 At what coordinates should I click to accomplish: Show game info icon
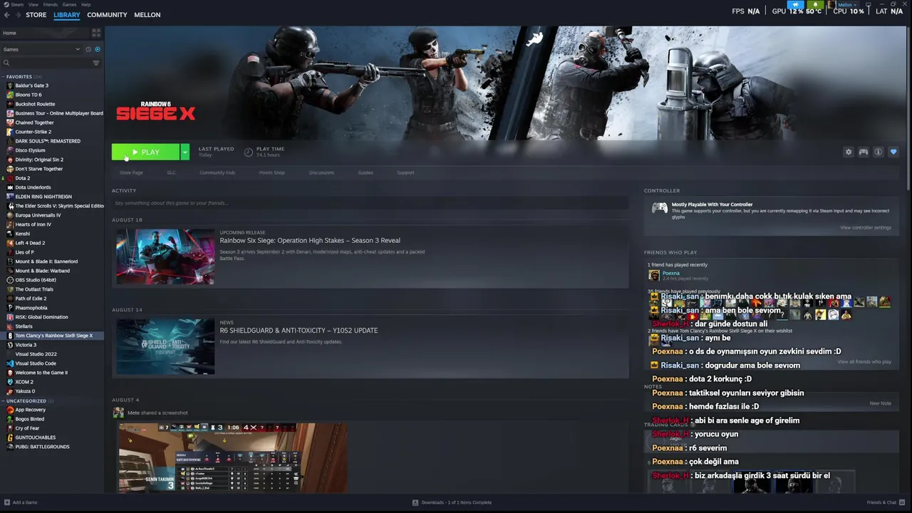879,152
